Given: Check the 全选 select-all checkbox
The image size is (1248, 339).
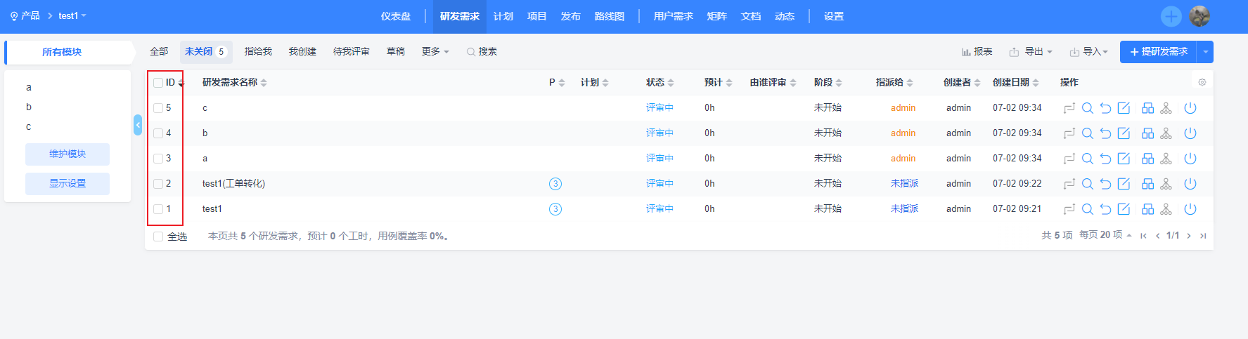Looking at the screenshot, I should pyautogui.click(x=158, y=237).
